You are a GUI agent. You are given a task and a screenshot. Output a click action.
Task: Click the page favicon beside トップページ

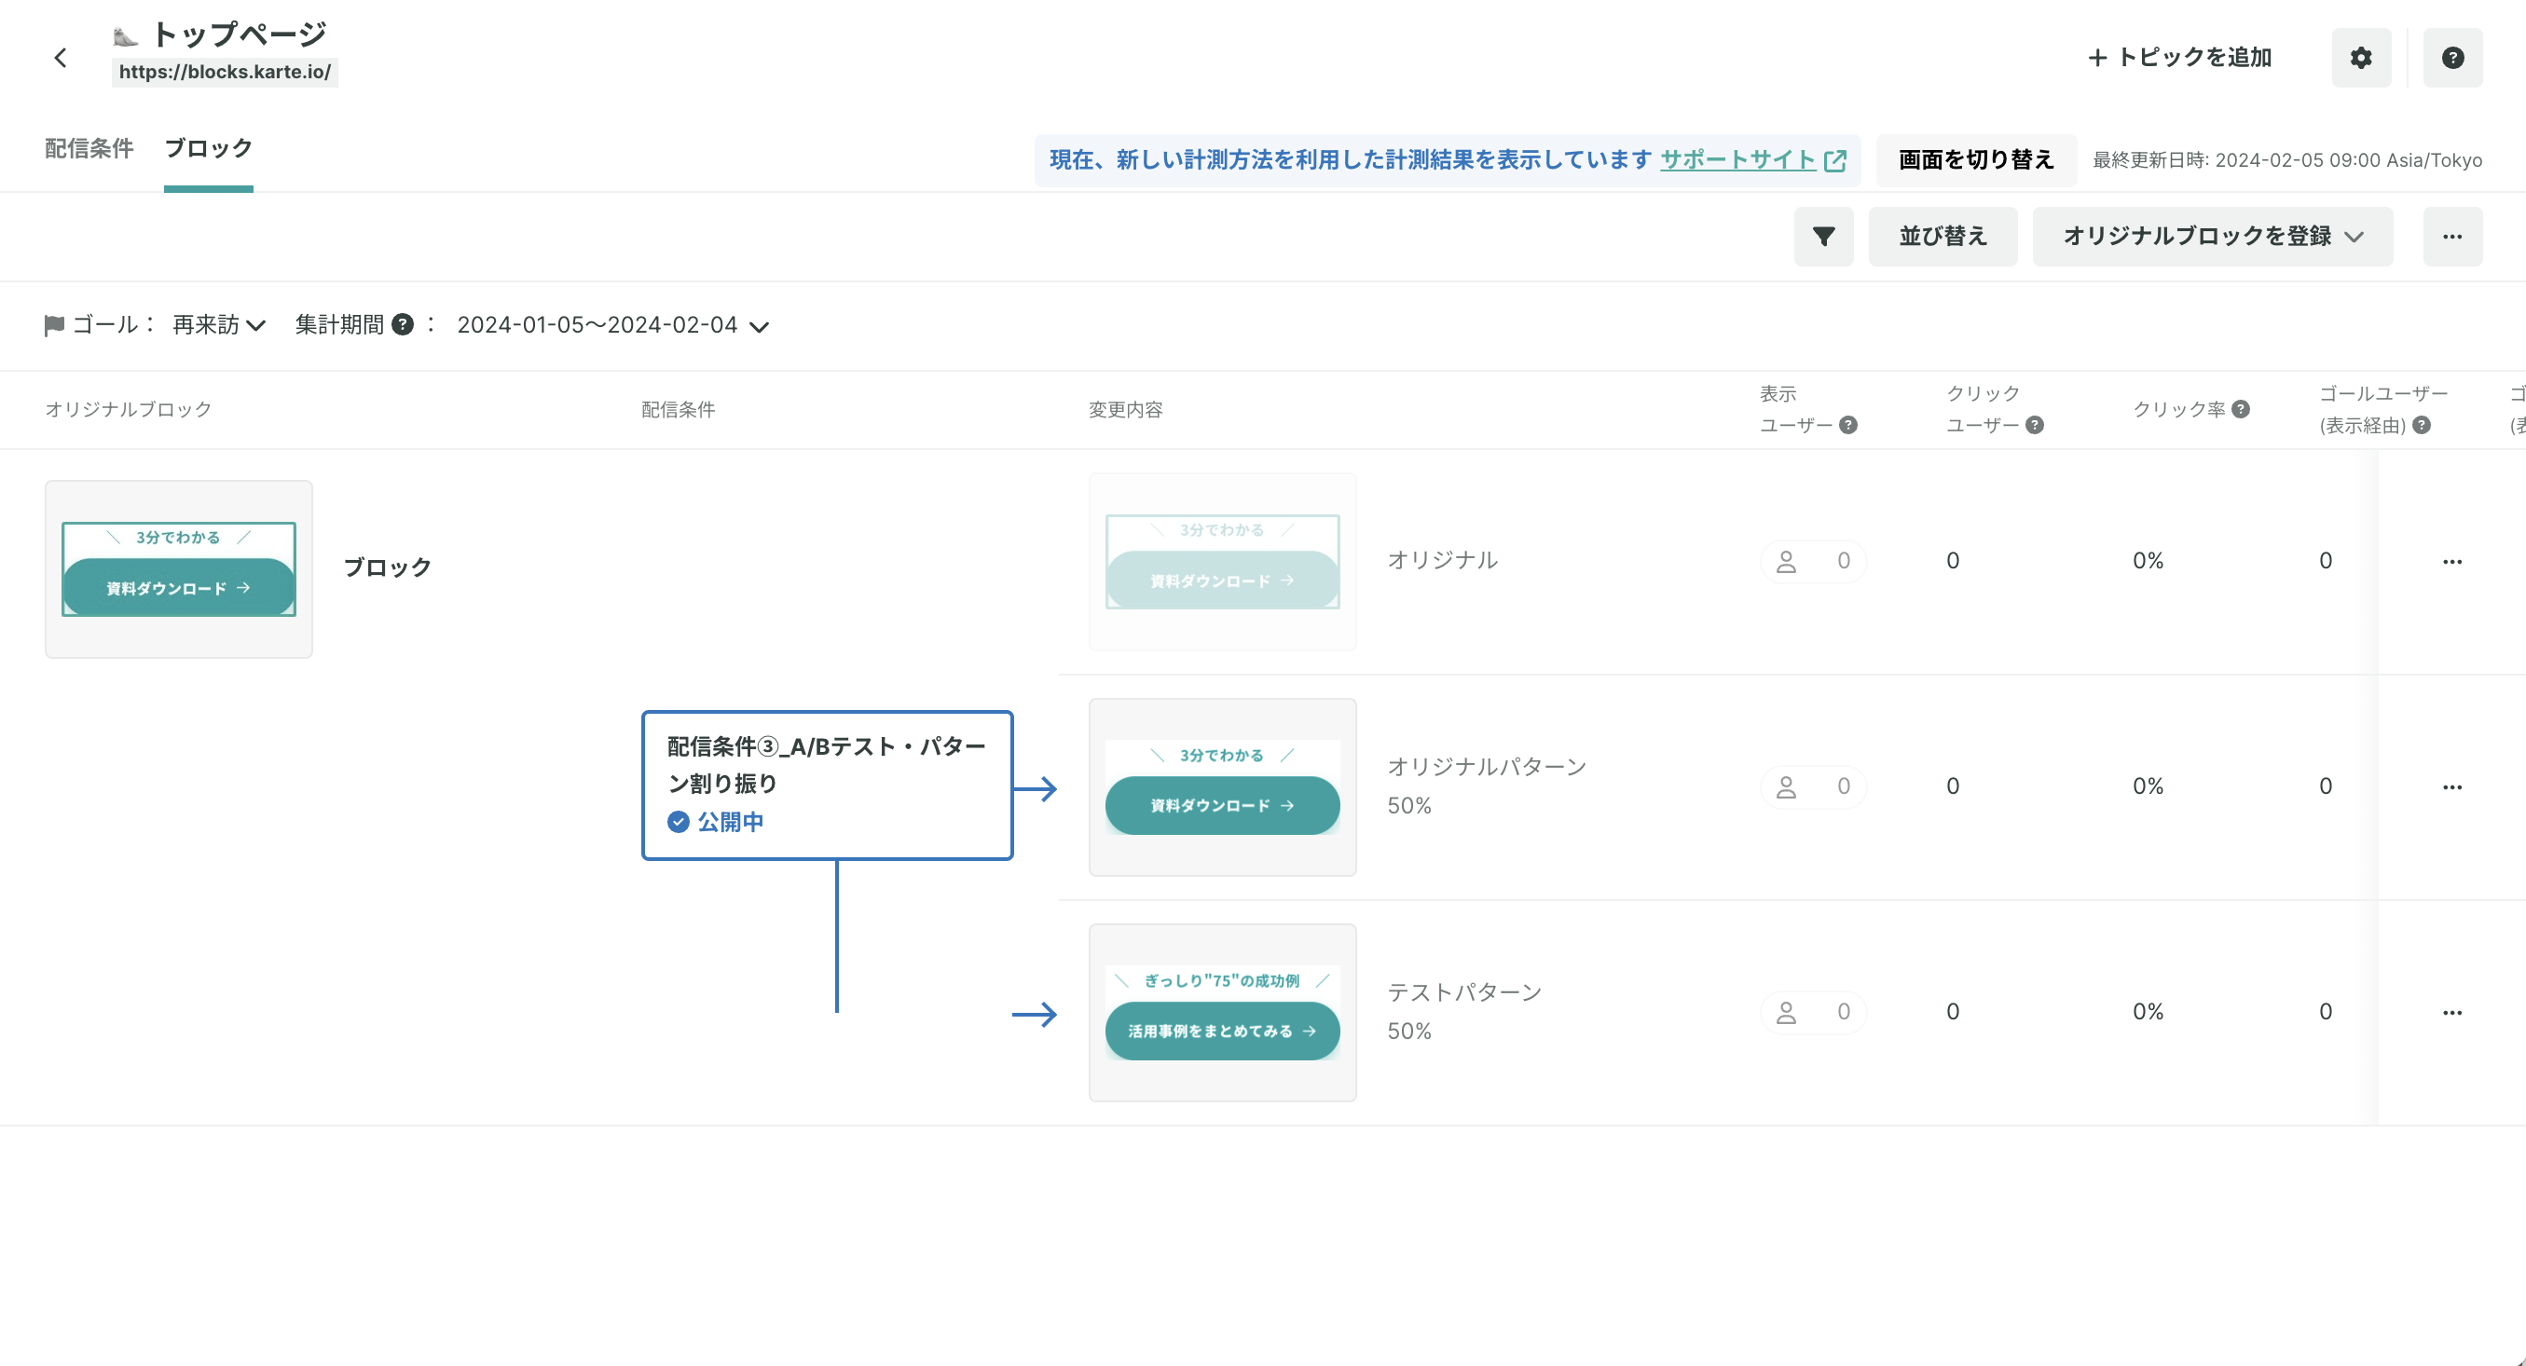coord(126,37)
